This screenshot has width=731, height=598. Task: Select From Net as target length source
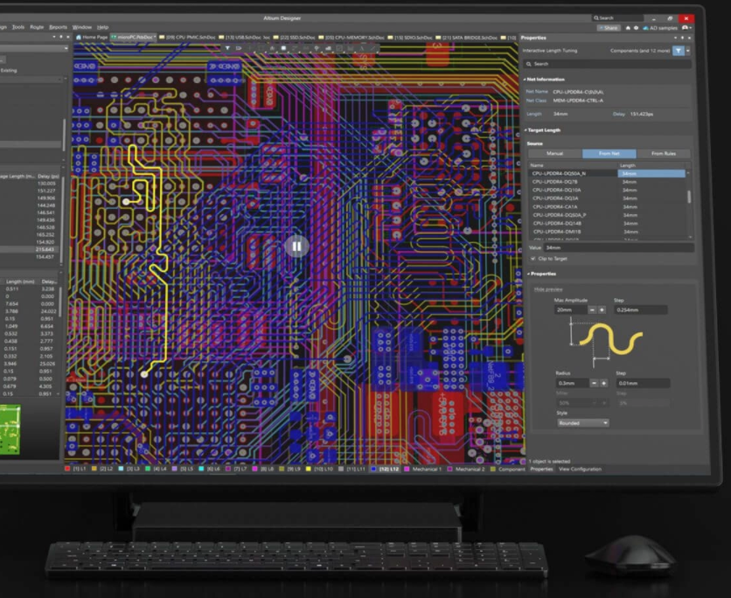[x=609, y=153]
